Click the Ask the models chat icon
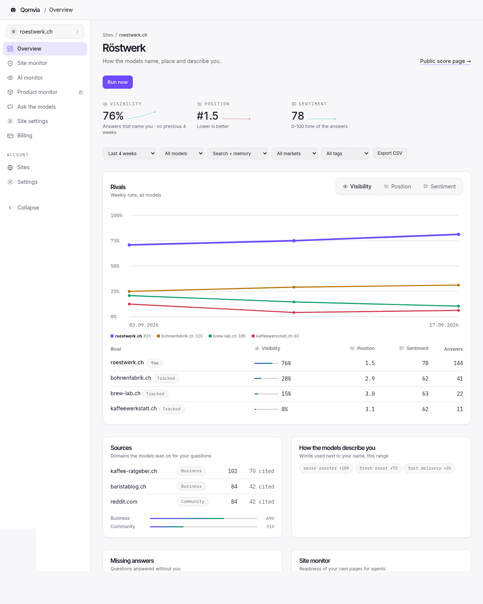 pyautogui.click(x=10, y=107)
